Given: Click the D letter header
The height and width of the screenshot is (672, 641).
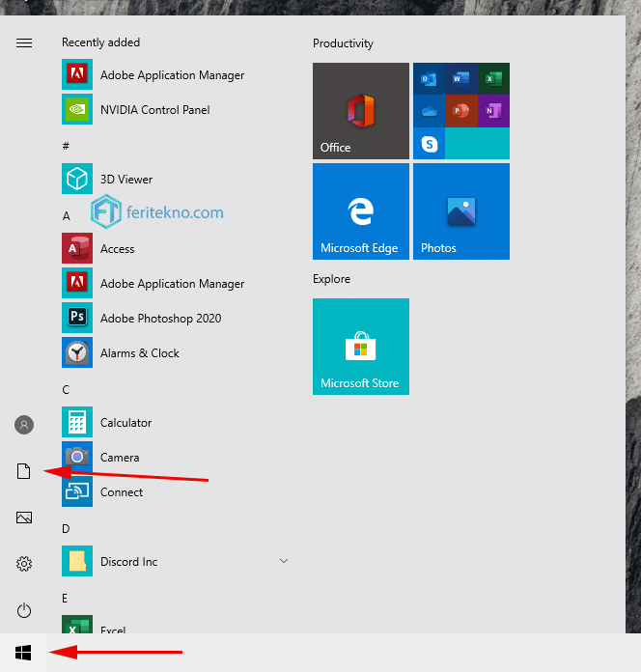Looking at the screenshot, I should pos(66,528).
